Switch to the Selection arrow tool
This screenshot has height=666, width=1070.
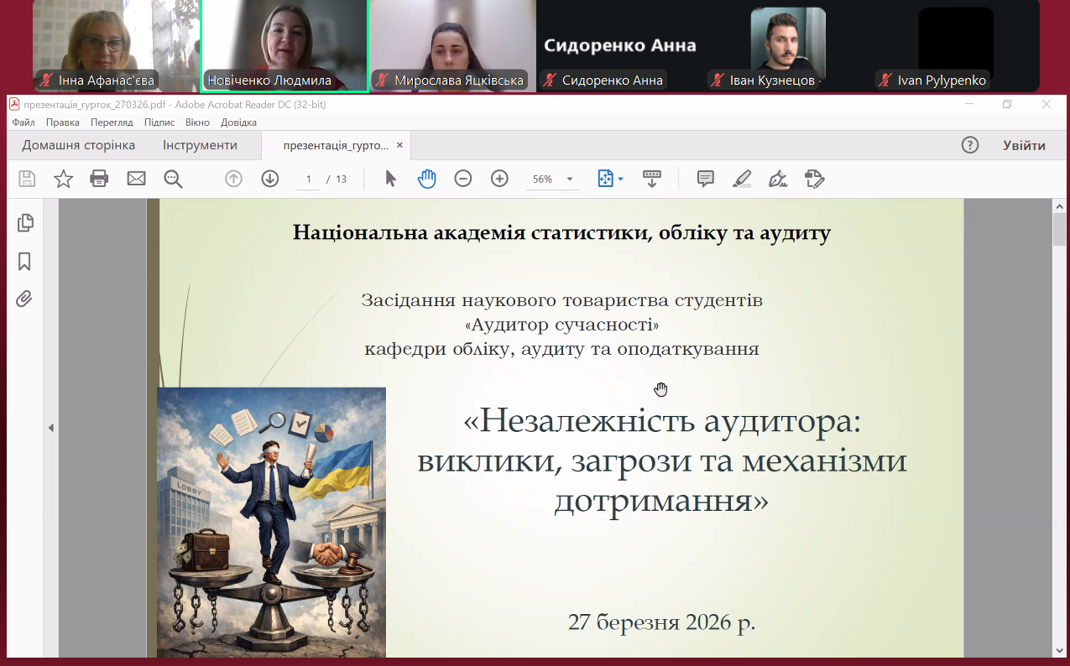[x=390, y=179]
